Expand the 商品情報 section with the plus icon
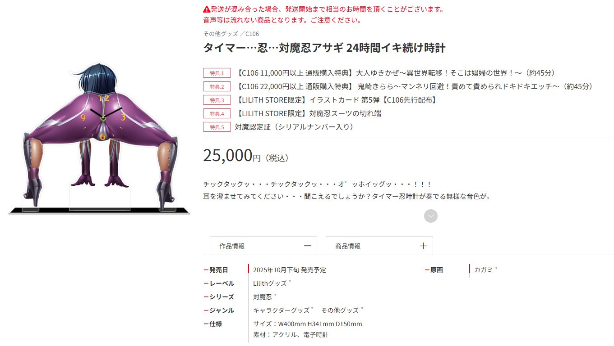This screenshot has width=614, height=346. [x=423, y=246]
